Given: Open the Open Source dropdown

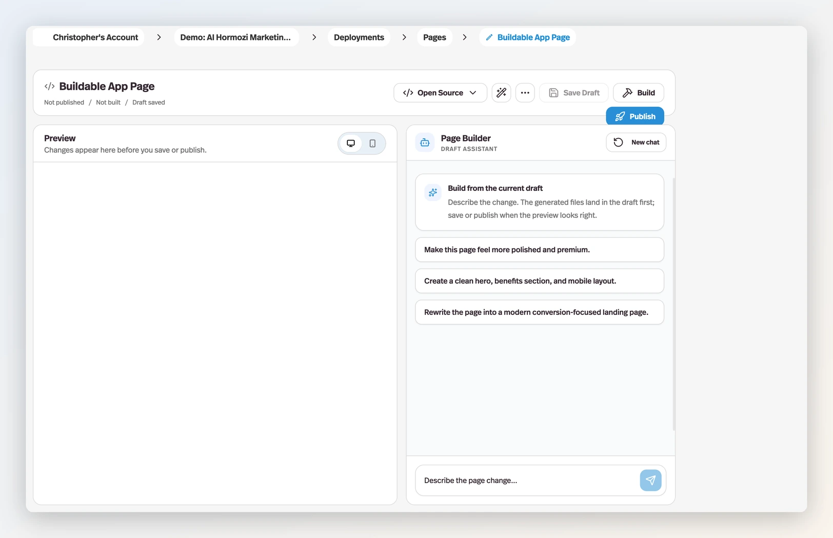Looking at the screenshot, I should coord(440,93).
